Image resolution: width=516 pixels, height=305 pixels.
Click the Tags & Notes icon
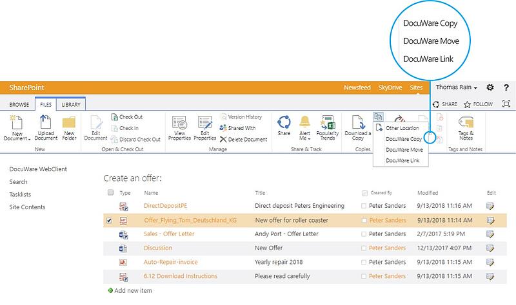coord(466,122)
